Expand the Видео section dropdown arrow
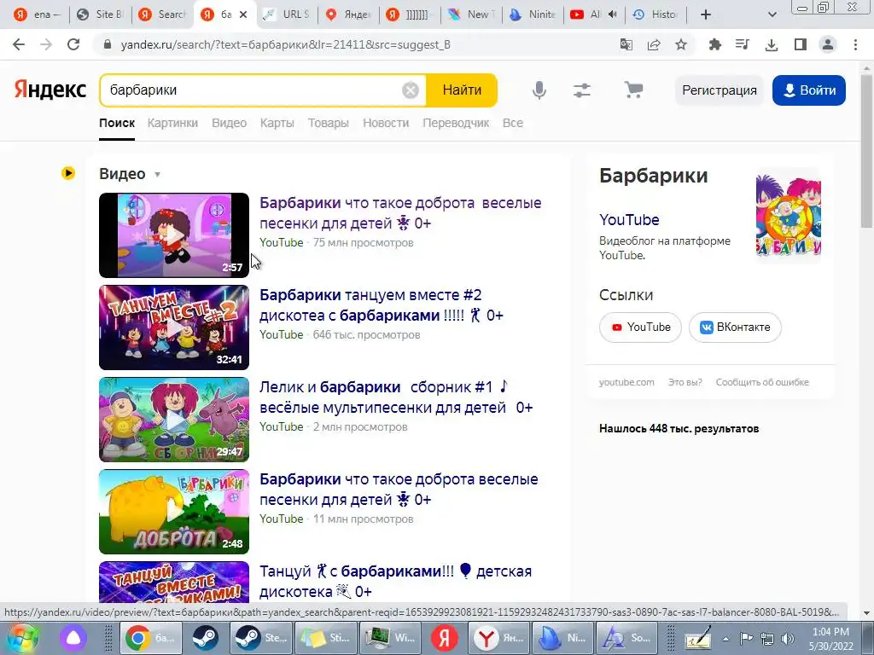 pyautogui.click(x=157, y=174)
